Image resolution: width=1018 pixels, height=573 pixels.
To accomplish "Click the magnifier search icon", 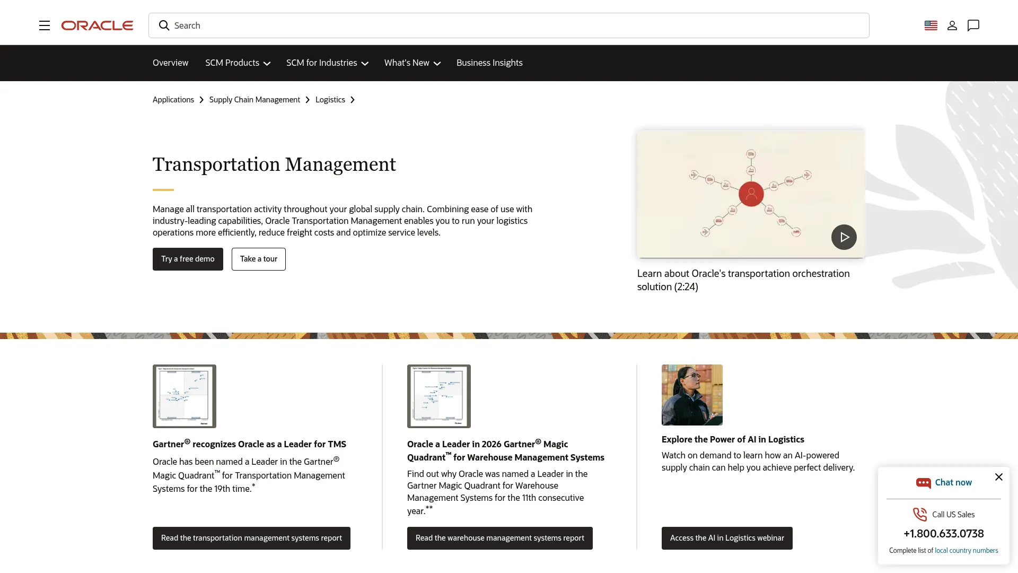I will tap(164, 25).
